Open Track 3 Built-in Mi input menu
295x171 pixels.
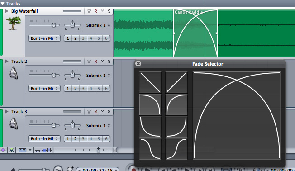44,138
